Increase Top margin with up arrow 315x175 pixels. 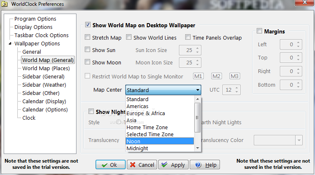tap(298, 56)
